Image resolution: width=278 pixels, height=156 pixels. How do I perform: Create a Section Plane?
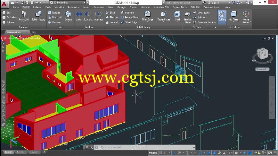click(x=187, y=17)
